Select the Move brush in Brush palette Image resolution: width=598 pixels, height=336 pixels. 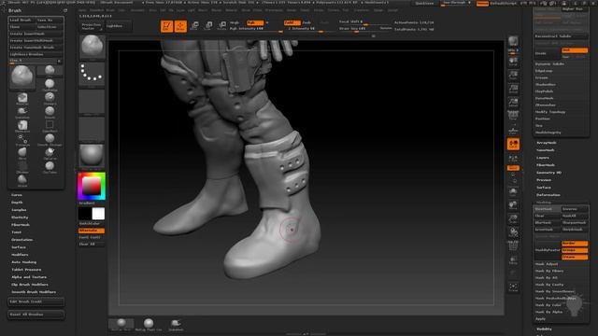(x=22, y=153)
